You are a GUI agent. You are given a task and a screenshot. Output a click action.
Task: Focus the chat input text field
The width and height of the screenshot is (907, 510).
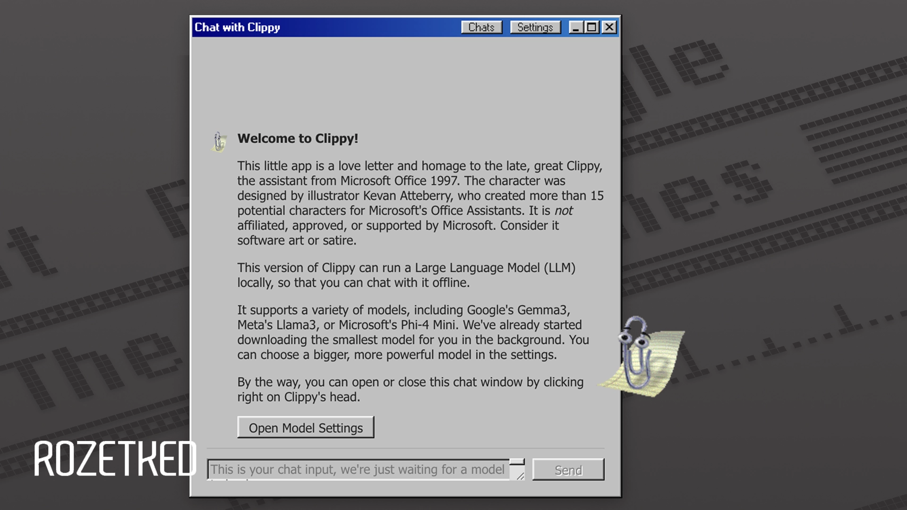click(x=358, y=469)
